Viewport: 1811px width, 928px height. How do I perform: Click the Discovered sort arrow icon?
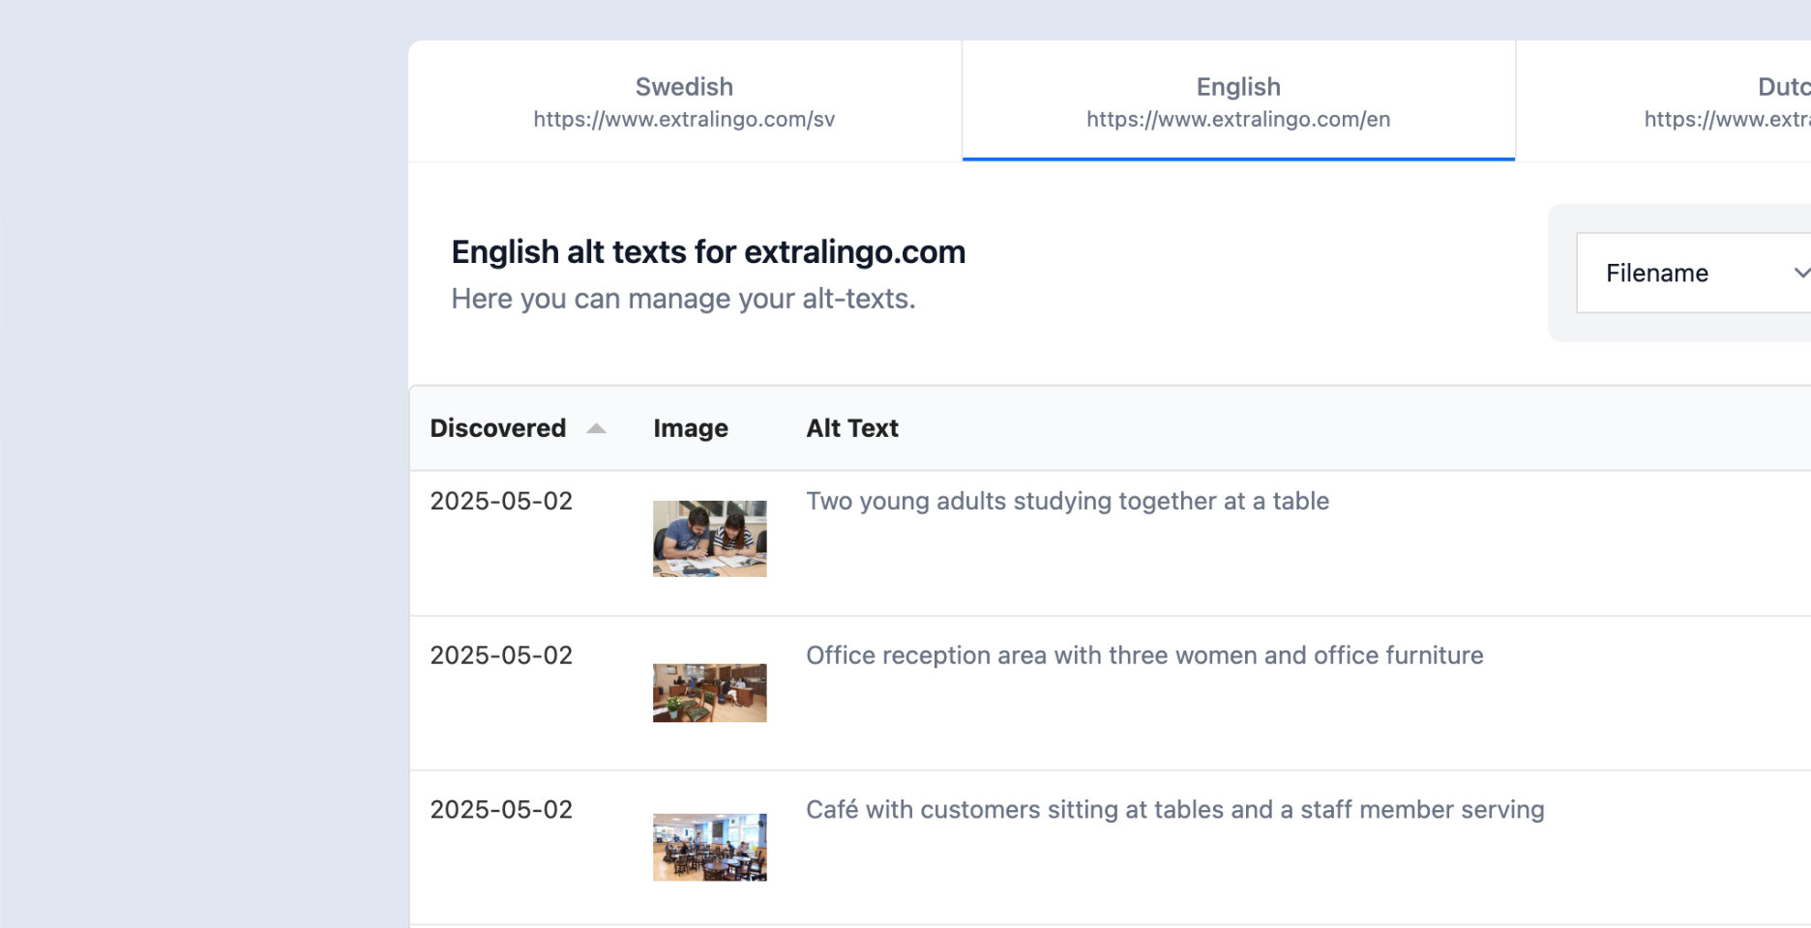coord(597,428)
